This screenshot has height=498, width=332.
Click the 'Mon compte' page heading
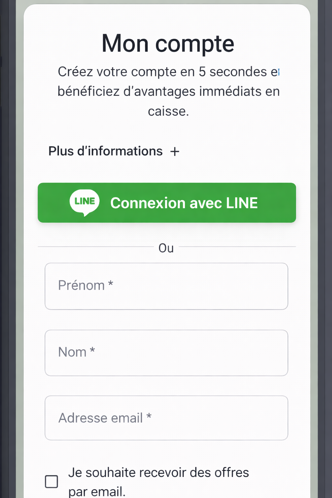(167, 43)
